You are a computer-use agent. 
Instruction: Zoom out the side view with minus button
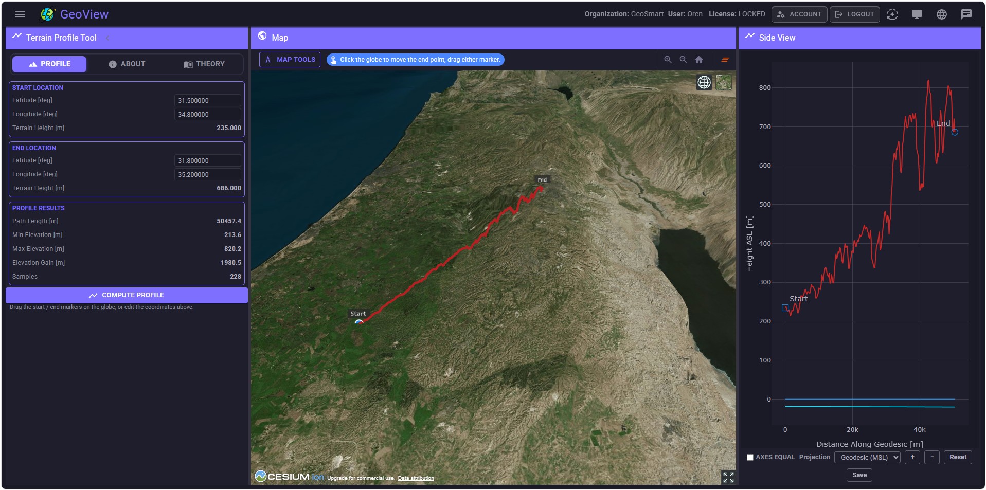pos(932,457)
